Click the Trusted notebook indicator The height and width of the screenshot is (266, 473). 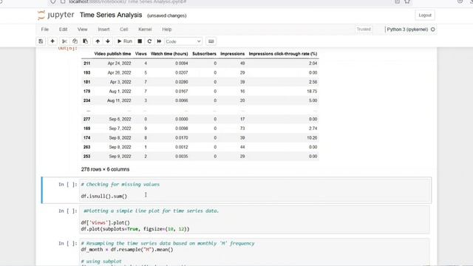point(364,30)
